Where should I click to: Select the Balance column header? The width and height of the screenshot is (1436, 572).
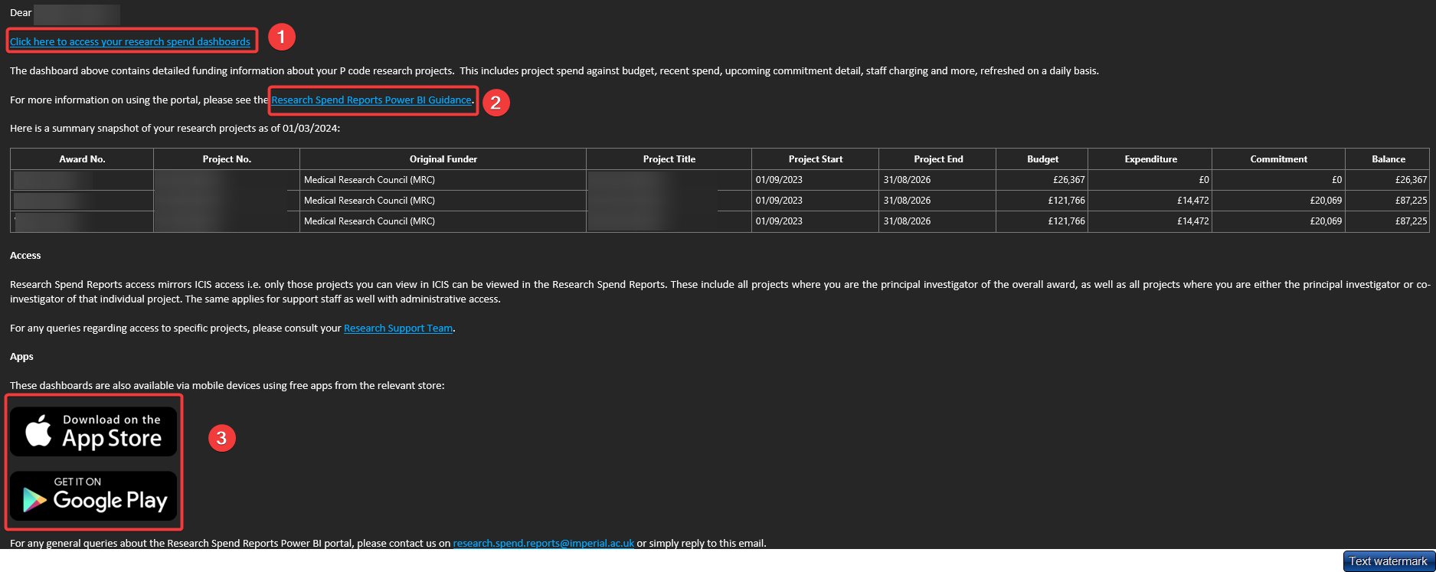(x=1388, y=159)
